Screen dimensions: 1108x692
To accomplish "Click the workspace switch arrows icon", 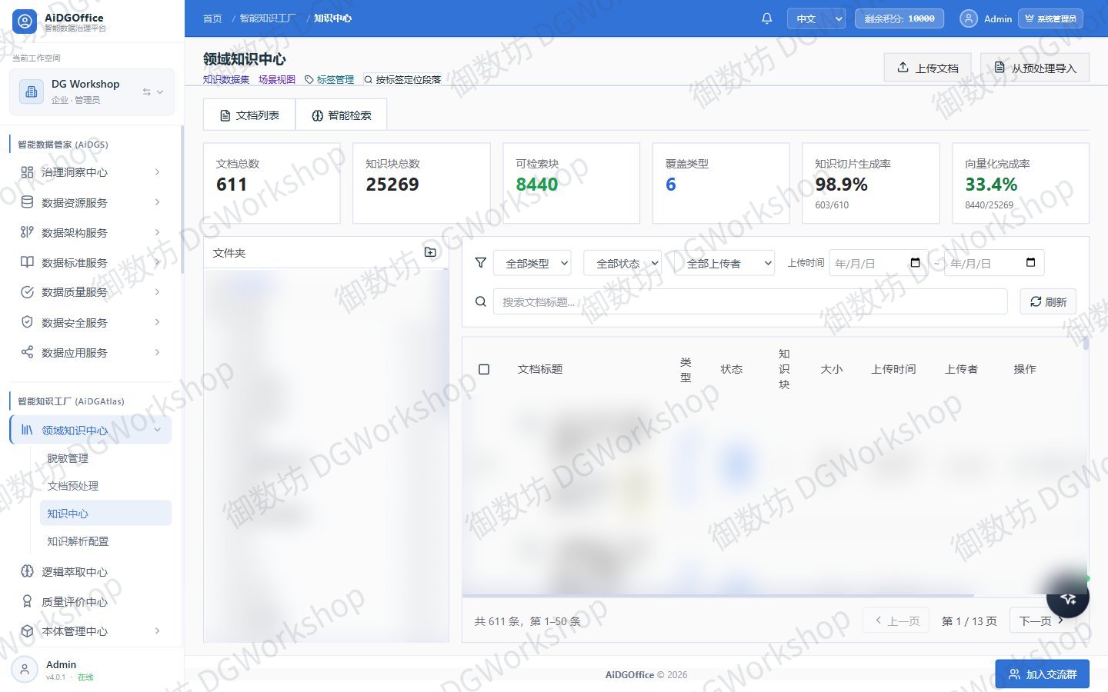I will [x=146, y=91].
